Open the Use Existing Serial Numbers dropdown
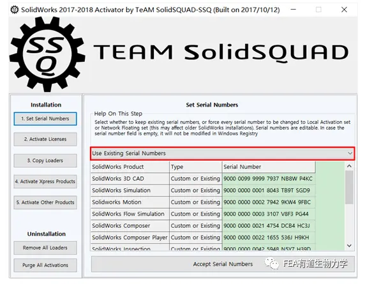 [222, 153]
